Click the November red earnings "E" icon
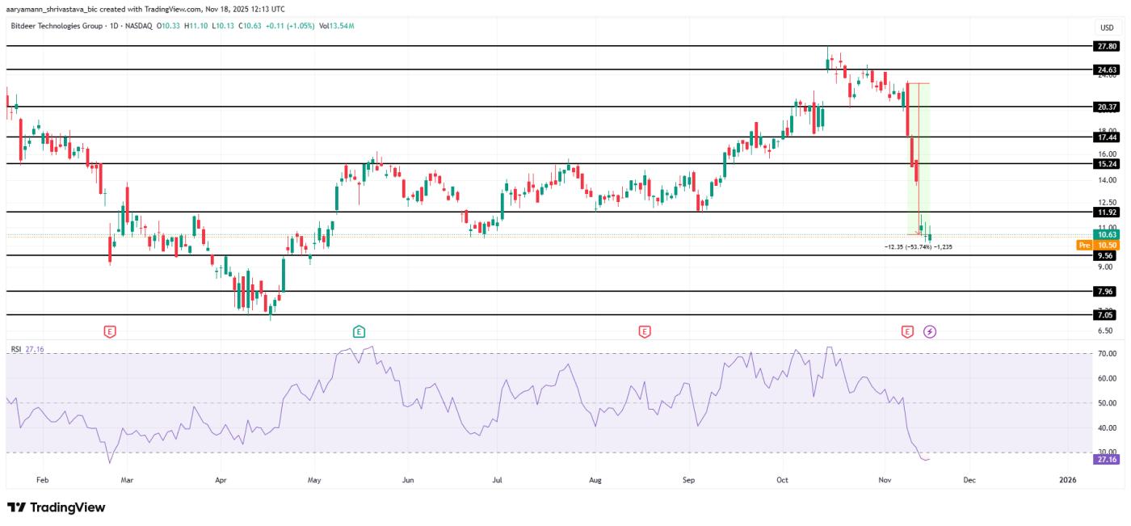The image size is (1131, 526). pos(906,330)
